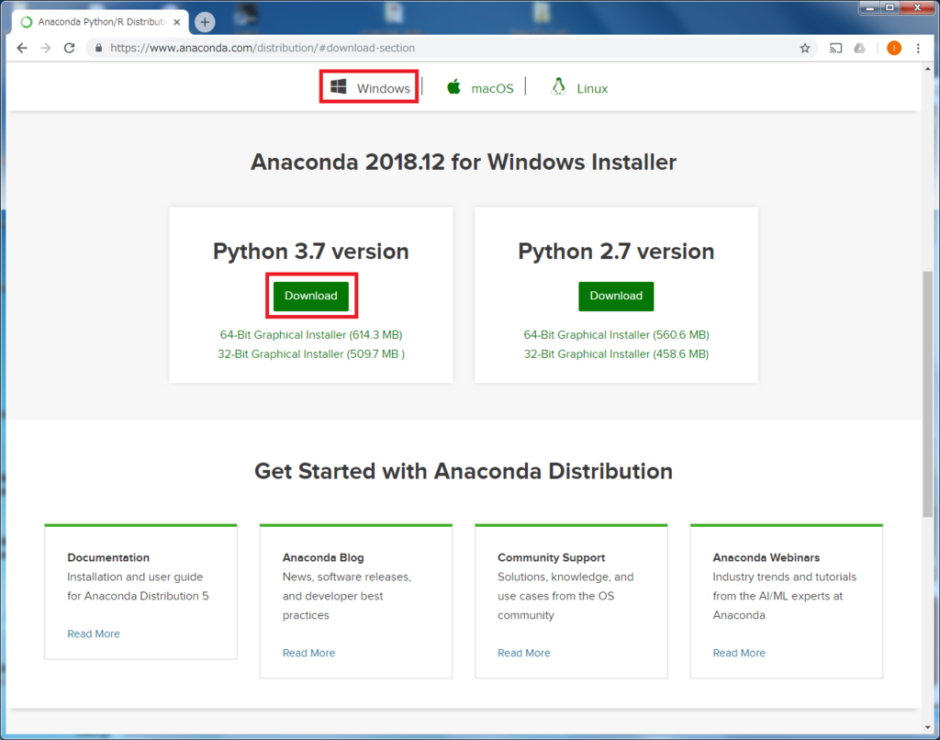This screenshot has width=940, height=740.
Task: Click the browser forward arrow
Action: (46, 48)
